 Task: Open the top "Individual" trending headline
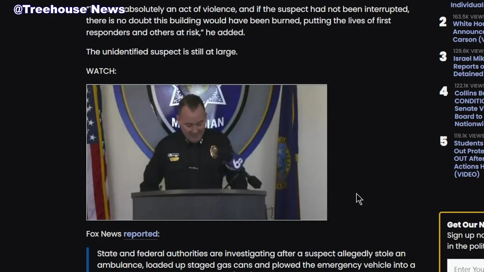[x=467, y=5]
